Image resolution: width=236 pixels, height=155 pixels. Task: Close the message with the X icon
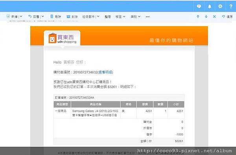click(x=214, y=17)
